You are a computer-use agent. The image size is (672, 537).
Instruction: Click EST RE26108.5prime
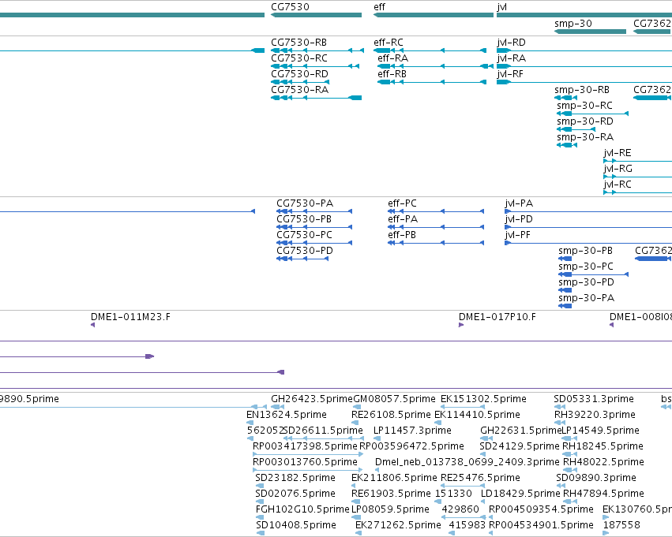pos(391,415)
